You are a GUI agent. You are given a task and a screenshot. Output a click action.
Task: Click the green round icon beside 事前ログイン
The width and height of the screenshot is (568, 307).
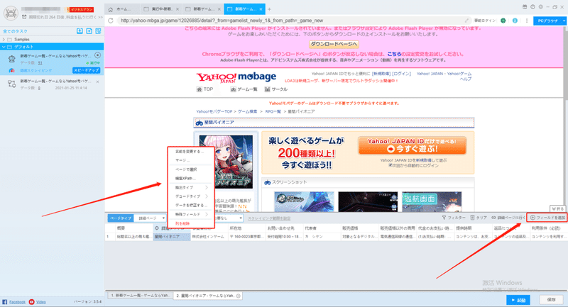click(x=503, y=21)
